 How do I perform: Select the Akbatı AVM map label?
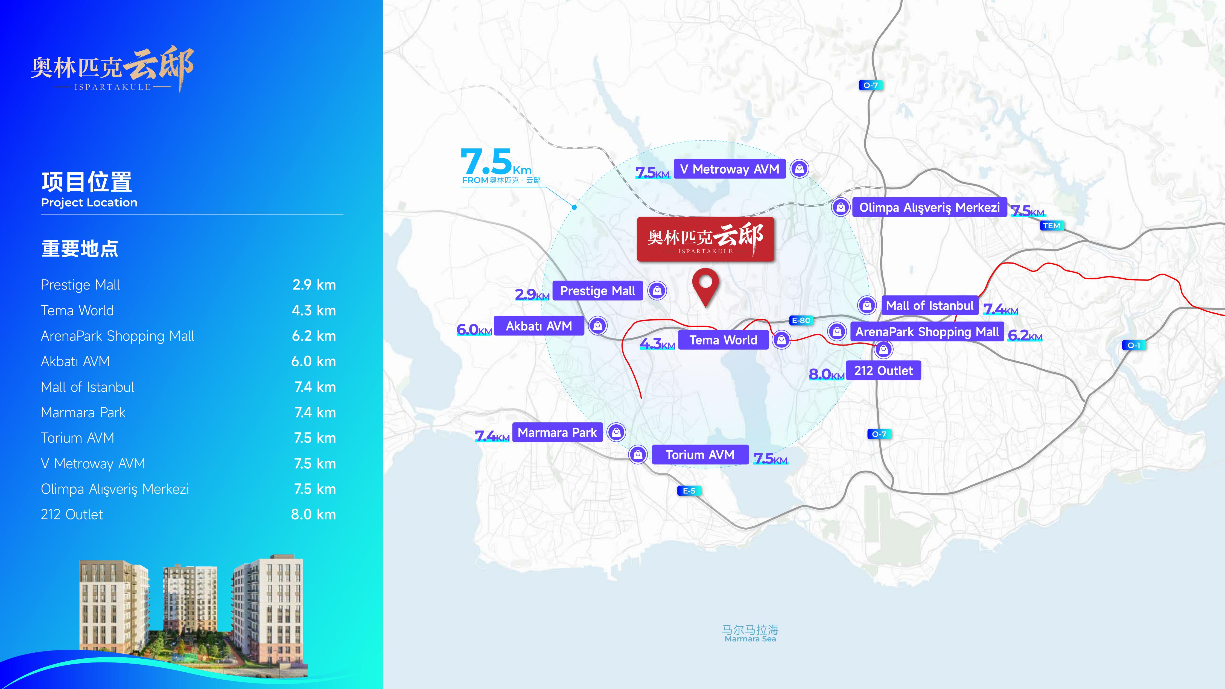(539, 326)
